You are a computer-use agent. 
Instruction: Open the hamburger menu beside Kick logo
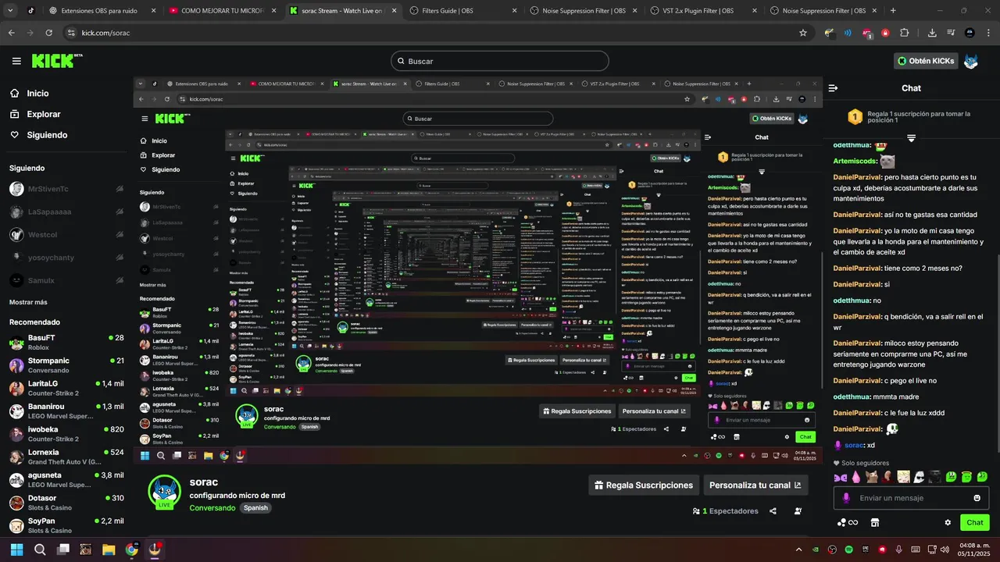click(16, 61)
